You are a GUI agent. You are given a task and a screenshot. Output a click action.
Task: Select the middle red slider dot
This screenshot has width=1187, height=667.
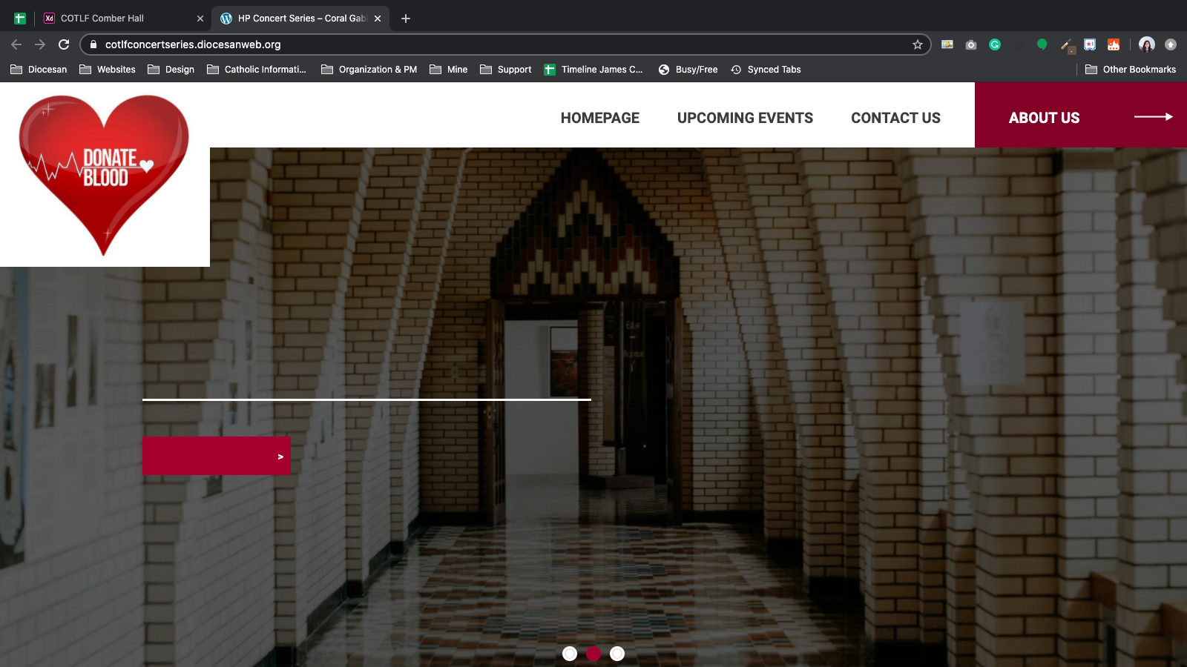click(593, 654)
